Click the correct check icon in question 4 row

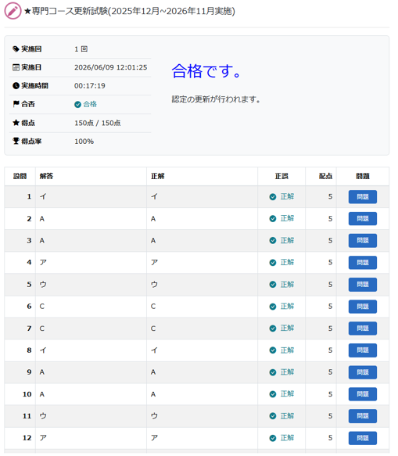pos(273,263)
